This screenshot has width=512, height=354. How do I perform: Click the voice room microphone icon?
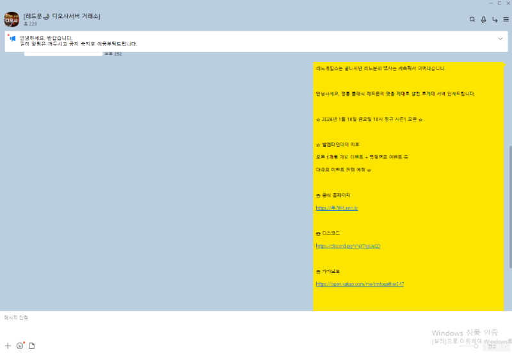coord(483,20)
